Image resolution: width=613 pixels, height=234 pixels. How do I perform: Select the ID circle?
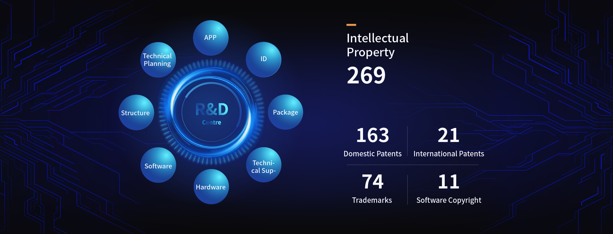(x=263, y=59)
